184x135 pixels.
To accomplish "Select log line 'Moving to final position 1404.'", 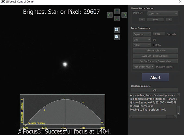I will point(148,110).
